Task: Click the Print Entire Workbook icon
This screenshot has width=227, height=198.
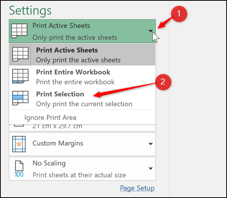Action: 20,77
